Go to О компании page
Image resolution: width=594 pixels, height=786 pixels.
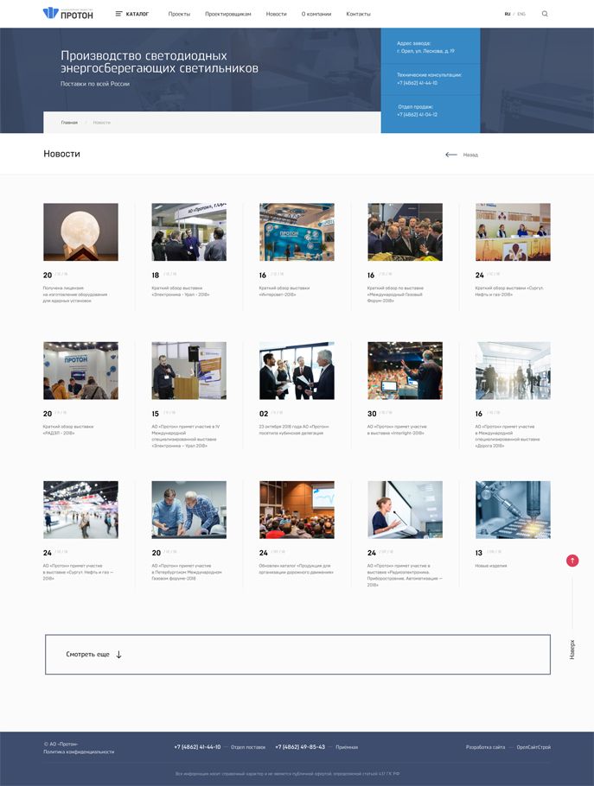click(316, 14)
